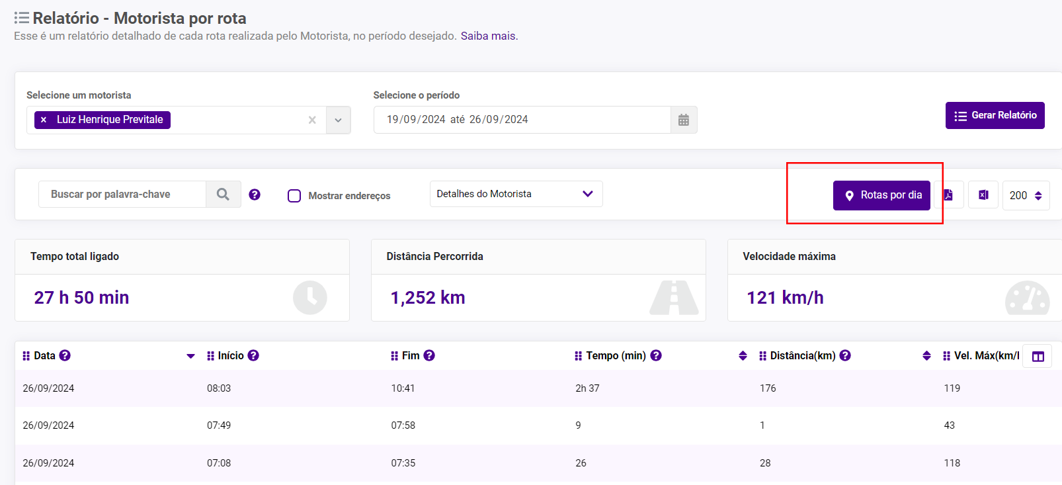
Task: Click help icon beside Data column
Action: click(x=65, y=355)
